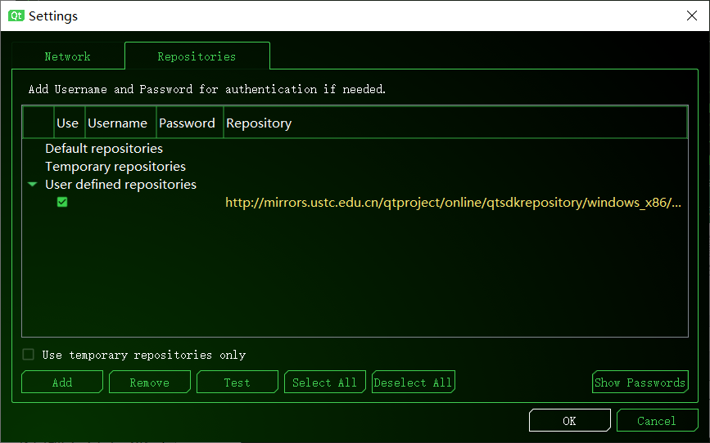Image resolution: width=710 pixels, height=443 pixels.
Task: Click Deselect All button
Action: pyautogui.click(x=414, y=382)
